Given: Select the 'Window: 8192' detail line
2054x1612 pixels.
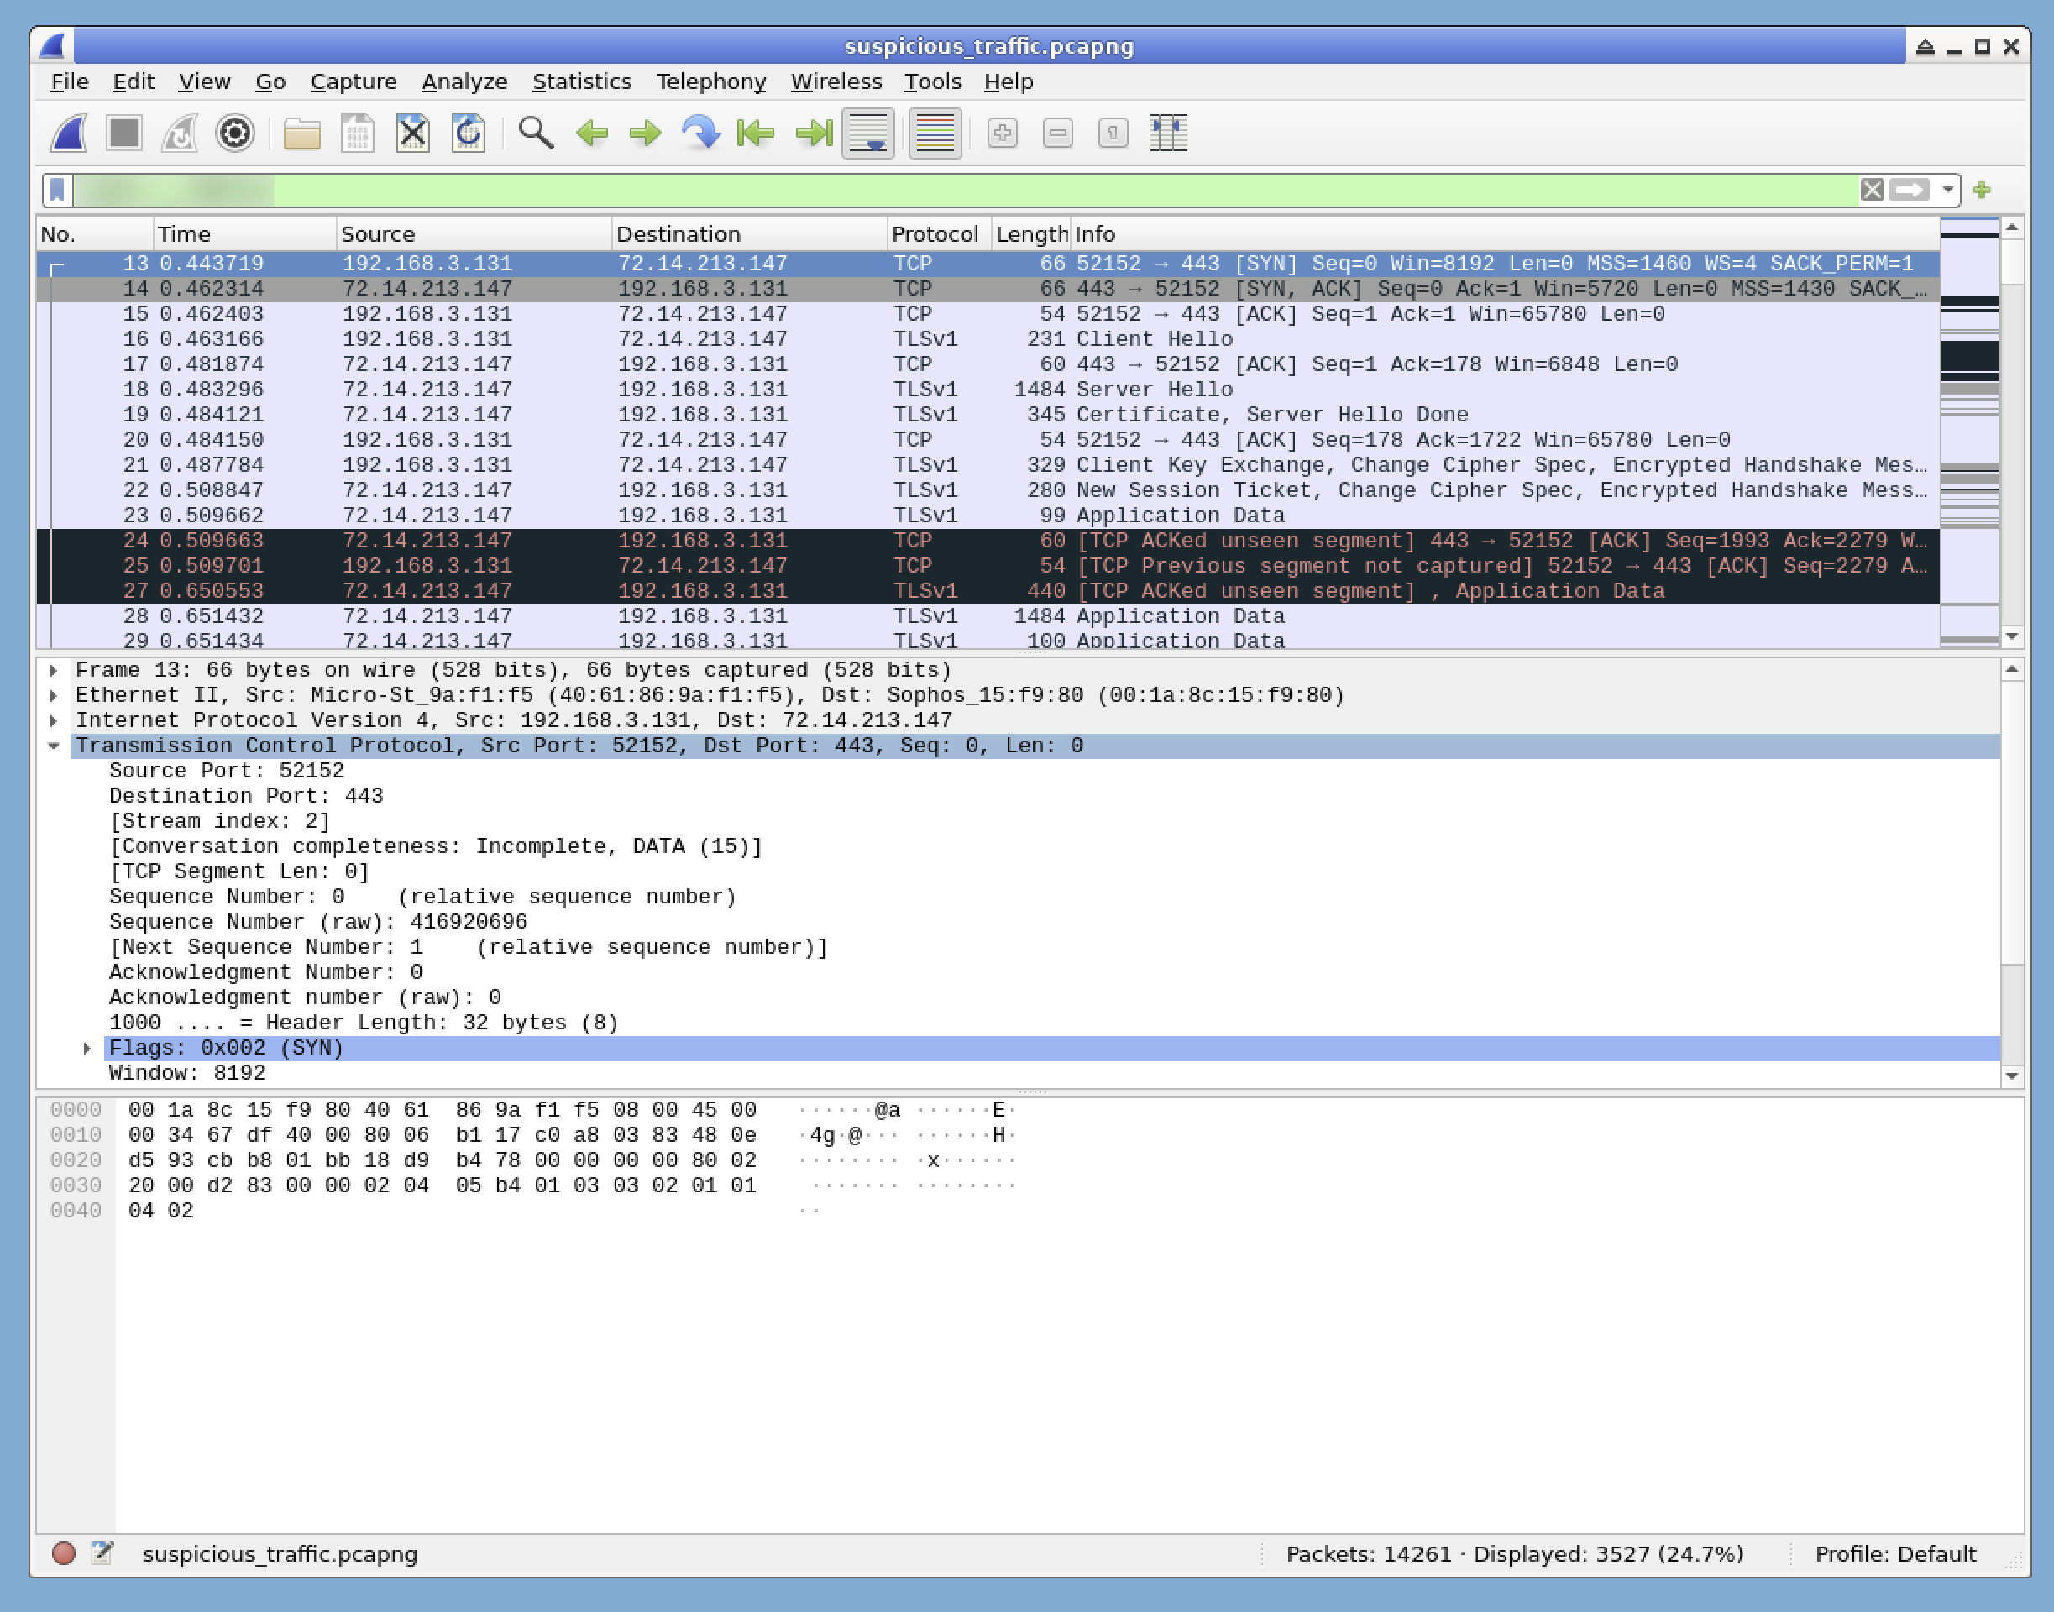Looking at the screenshot, I should pos(187,1073).
